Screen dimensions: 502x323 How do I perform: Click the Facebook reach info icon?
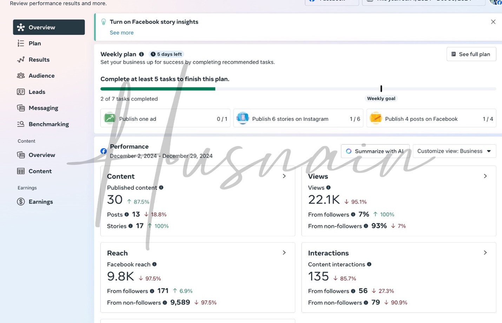pyautogui.click(x=154, y=264)
